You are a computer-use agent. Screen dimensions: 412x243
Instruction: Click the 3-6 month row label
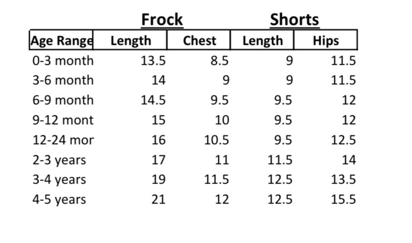(x=63, y=81)
